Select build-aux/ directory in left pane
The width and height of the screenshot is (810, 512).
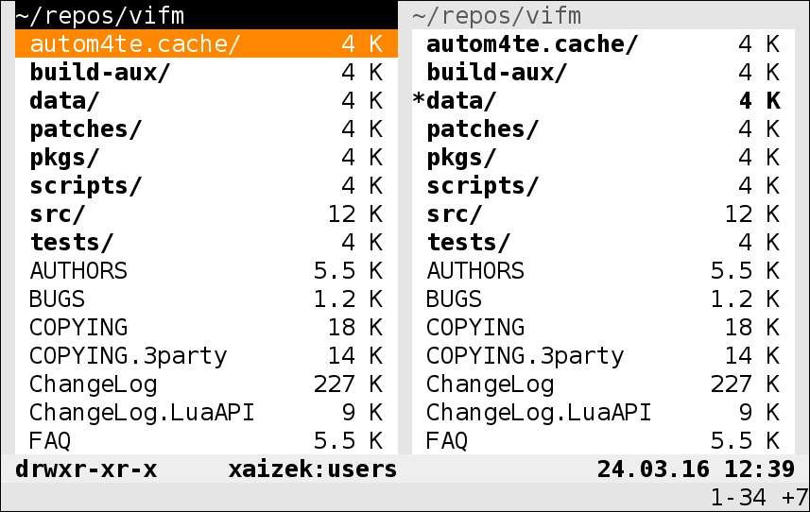[x=206, y=72]
